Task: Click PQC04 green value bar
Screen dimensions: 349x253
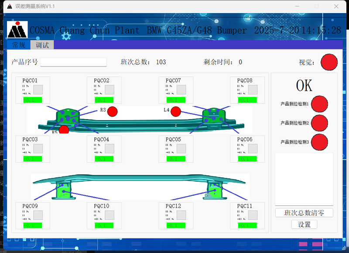Action: pyautogui.click(x=104, y=159)
